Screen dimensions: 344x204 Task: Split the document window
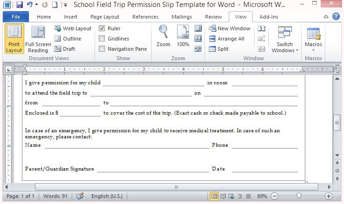pyautogui.click(x=218, y=49)
